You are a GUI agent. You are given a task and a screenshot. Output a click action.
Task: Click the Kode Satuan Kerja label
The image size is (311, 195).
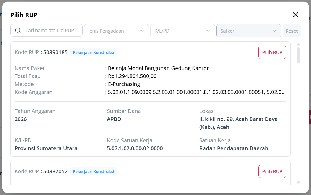pyautogui.click(x=130, y=140)
